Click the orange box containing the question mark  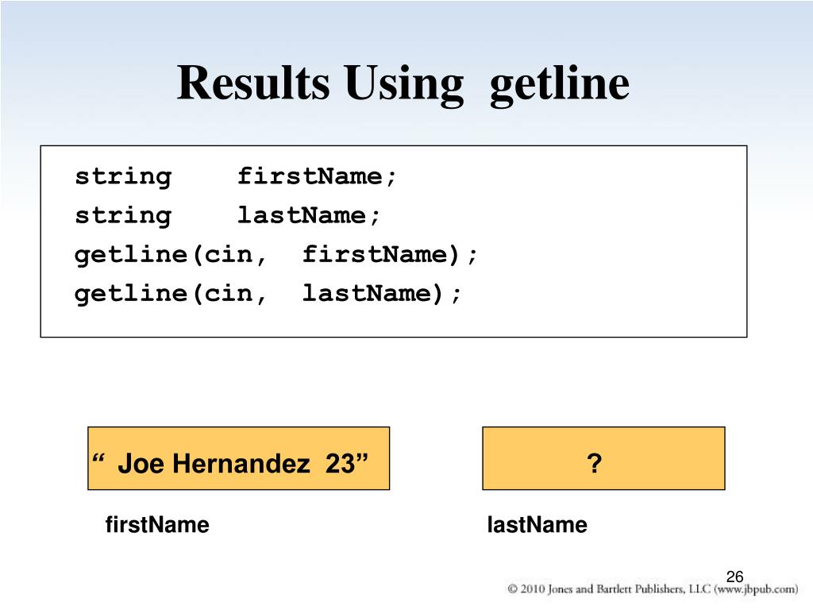click(x=603, y=458)
